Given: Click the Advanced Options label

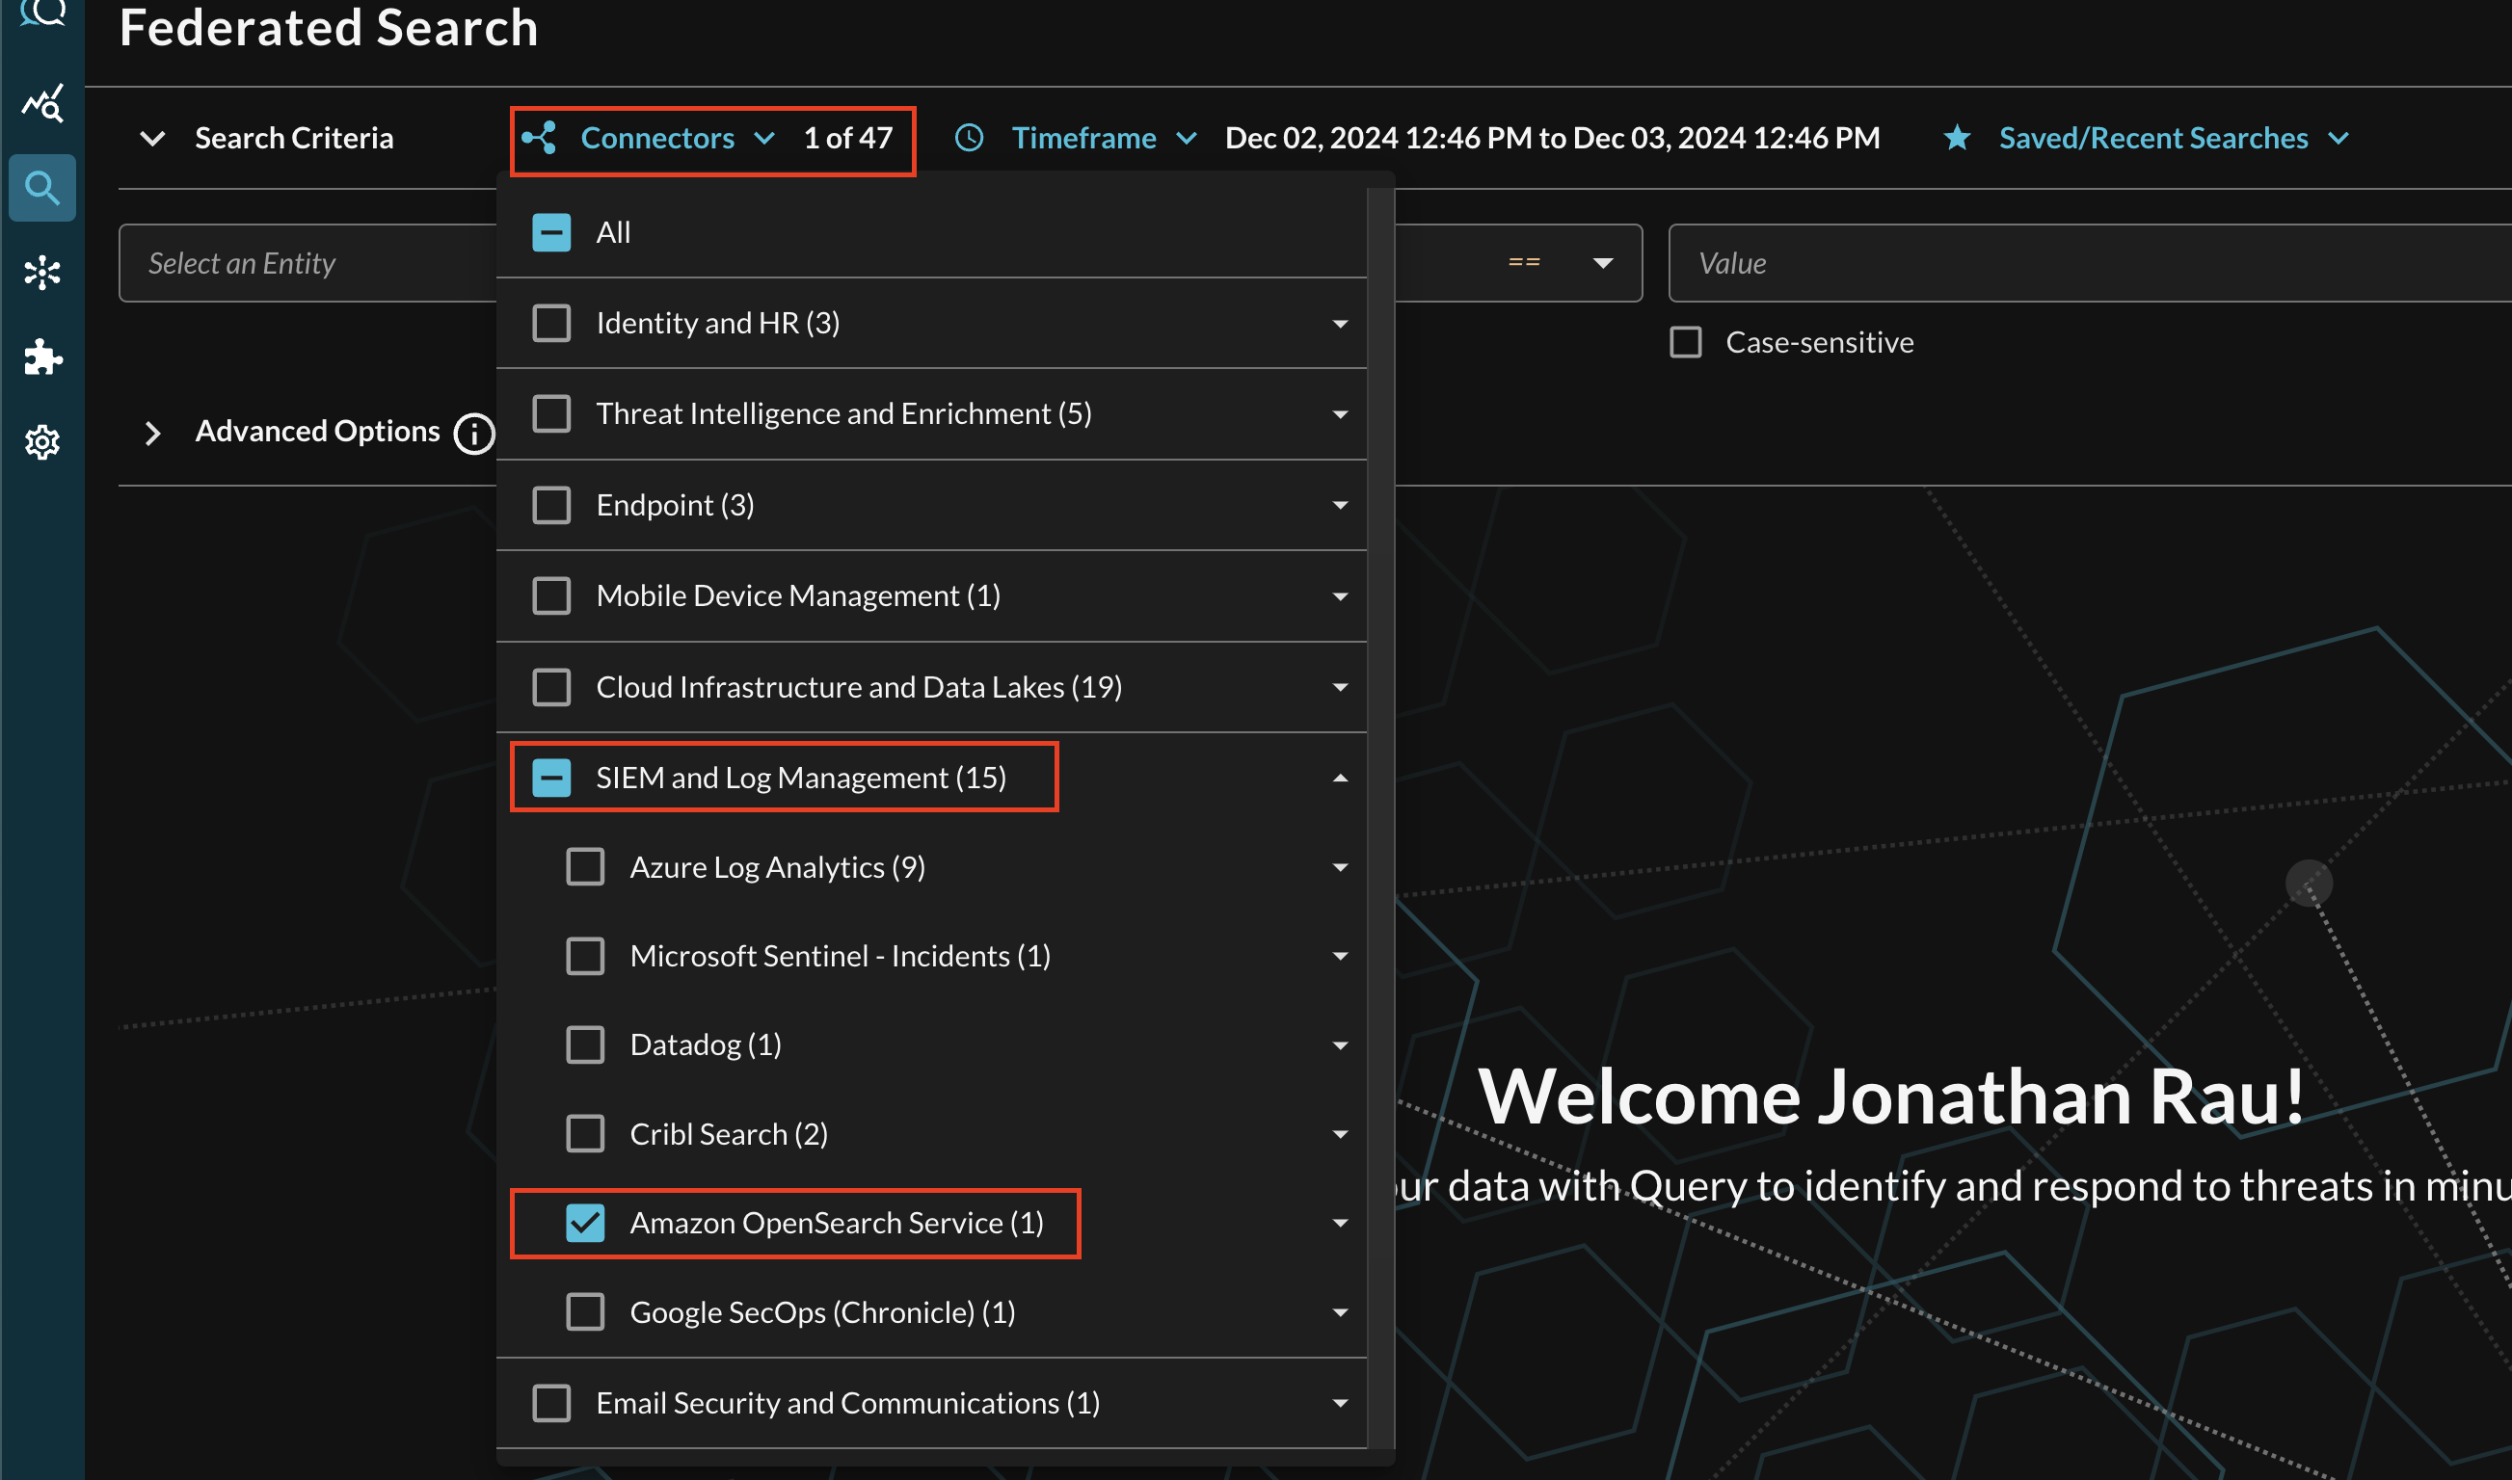Looking at the screenshot, I should point(317,431).
